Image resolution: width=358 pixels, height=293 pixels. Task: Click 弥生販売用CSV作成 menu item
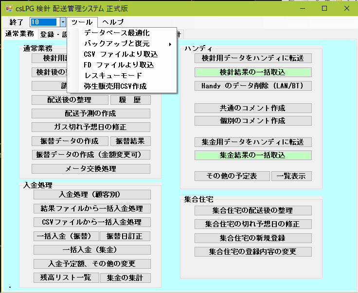[115, 86]
